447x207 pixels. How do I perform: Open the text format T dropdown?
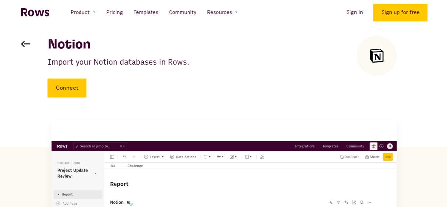[x=207, y=157]
